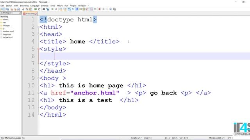Save the file with the Save icon
This screenshot has height=140, width=250.
click(x=4, y=9)
